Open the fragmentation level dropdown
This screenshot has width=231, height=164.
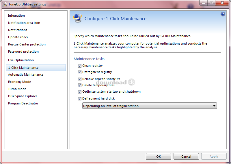click(149, 106)
